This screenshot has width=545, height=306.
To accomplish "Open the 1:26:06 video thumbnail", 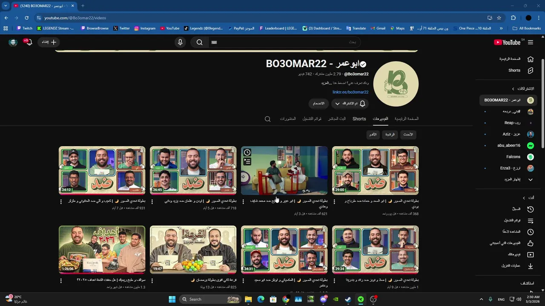I will pyautogui.click(x=102, y=249).
